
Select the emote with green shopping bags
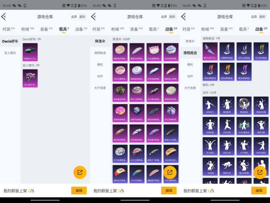[x=244, y=126]
